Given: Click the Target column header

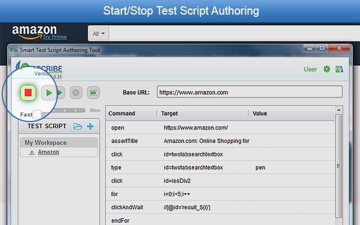Looking at the screenshot, I should coord(169,114).
